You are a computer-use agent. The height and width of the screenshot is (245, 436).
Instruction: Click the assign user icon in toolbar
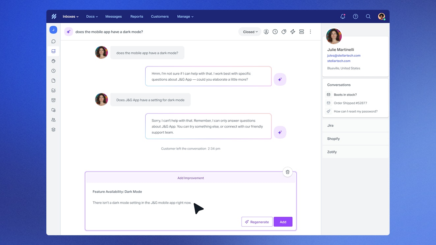pos(266,32)
